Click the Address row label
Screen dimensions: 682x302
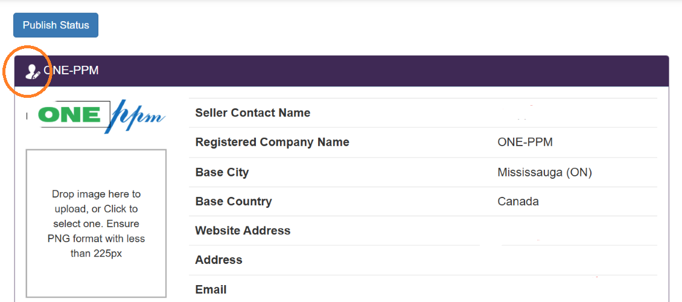tap(218, 260)
